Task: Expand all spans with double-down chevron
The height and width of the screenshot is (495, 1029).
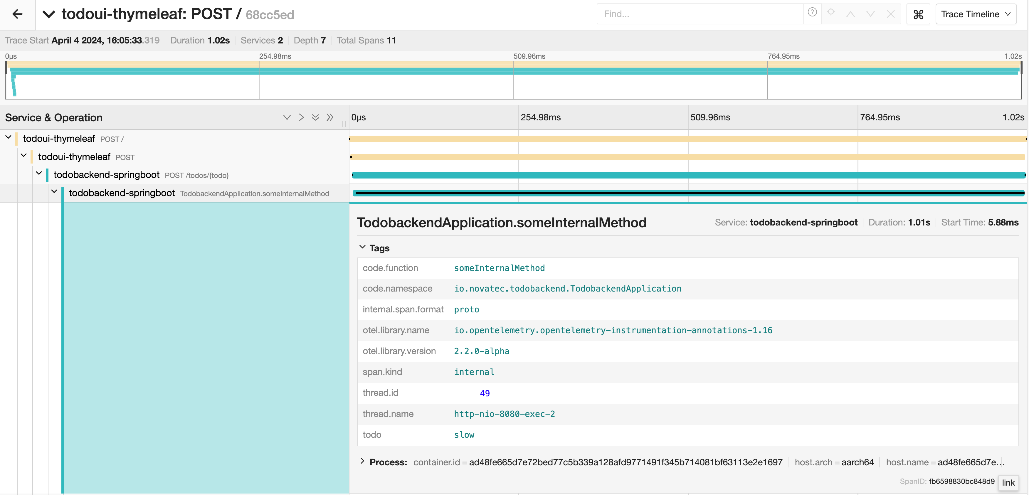Action: (x=316, y=117)
